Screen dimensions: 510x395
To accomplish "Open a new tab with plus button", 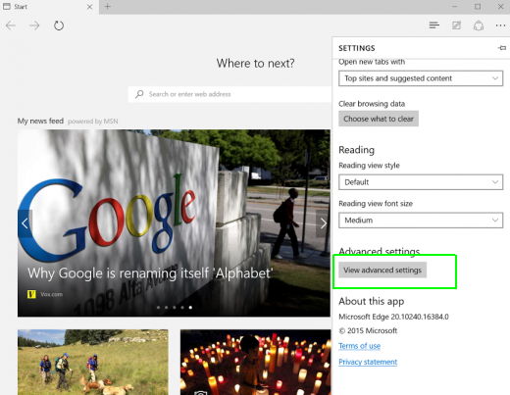I will pos(108,7).
